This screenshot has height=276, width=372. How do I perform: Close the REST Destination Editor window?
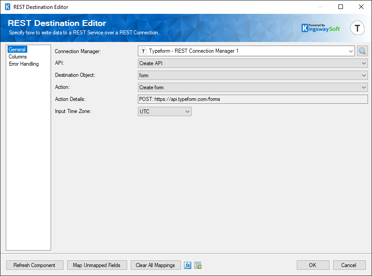(361, 7)
